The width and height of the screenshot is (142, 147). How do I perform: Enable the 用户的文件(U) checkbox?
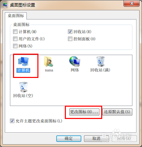tap(15, 39)
